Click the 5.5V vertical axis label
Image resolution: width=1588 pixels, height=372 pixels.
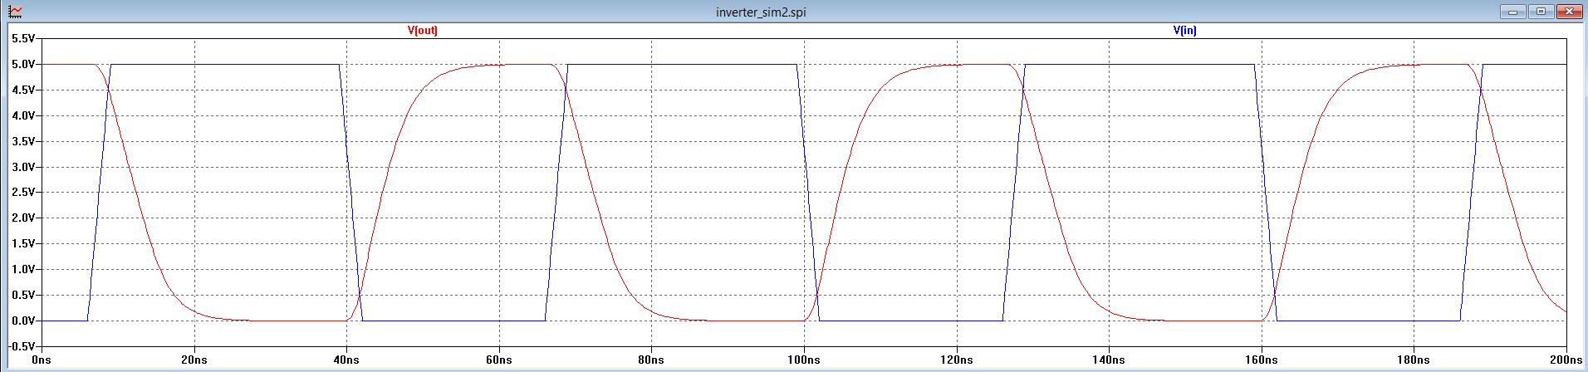click(x=23, y=38)
